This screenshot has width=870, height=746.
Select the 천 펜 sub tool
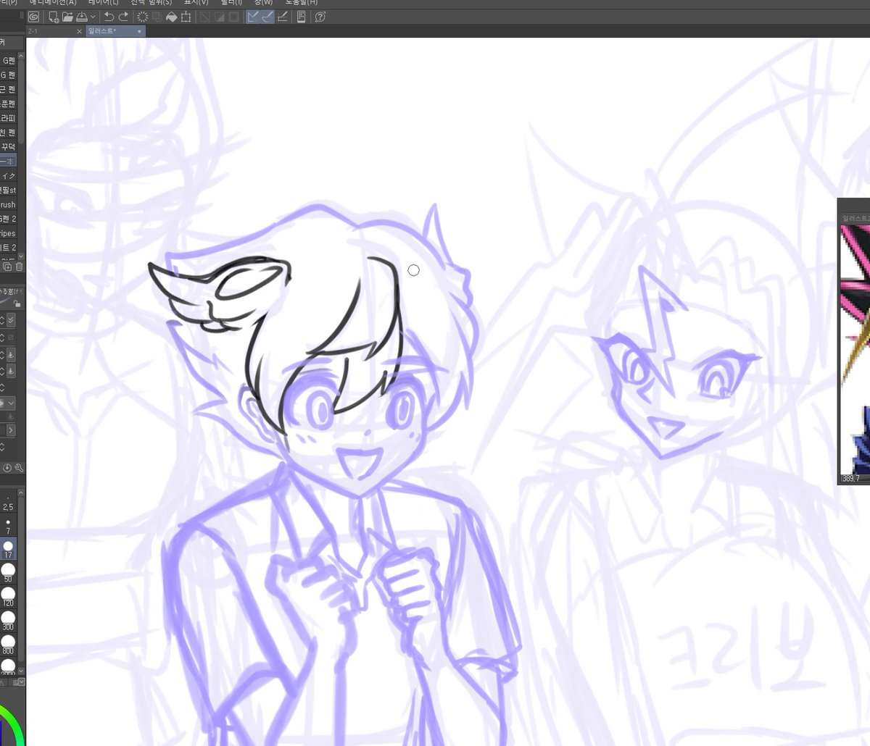coord(8,133)
